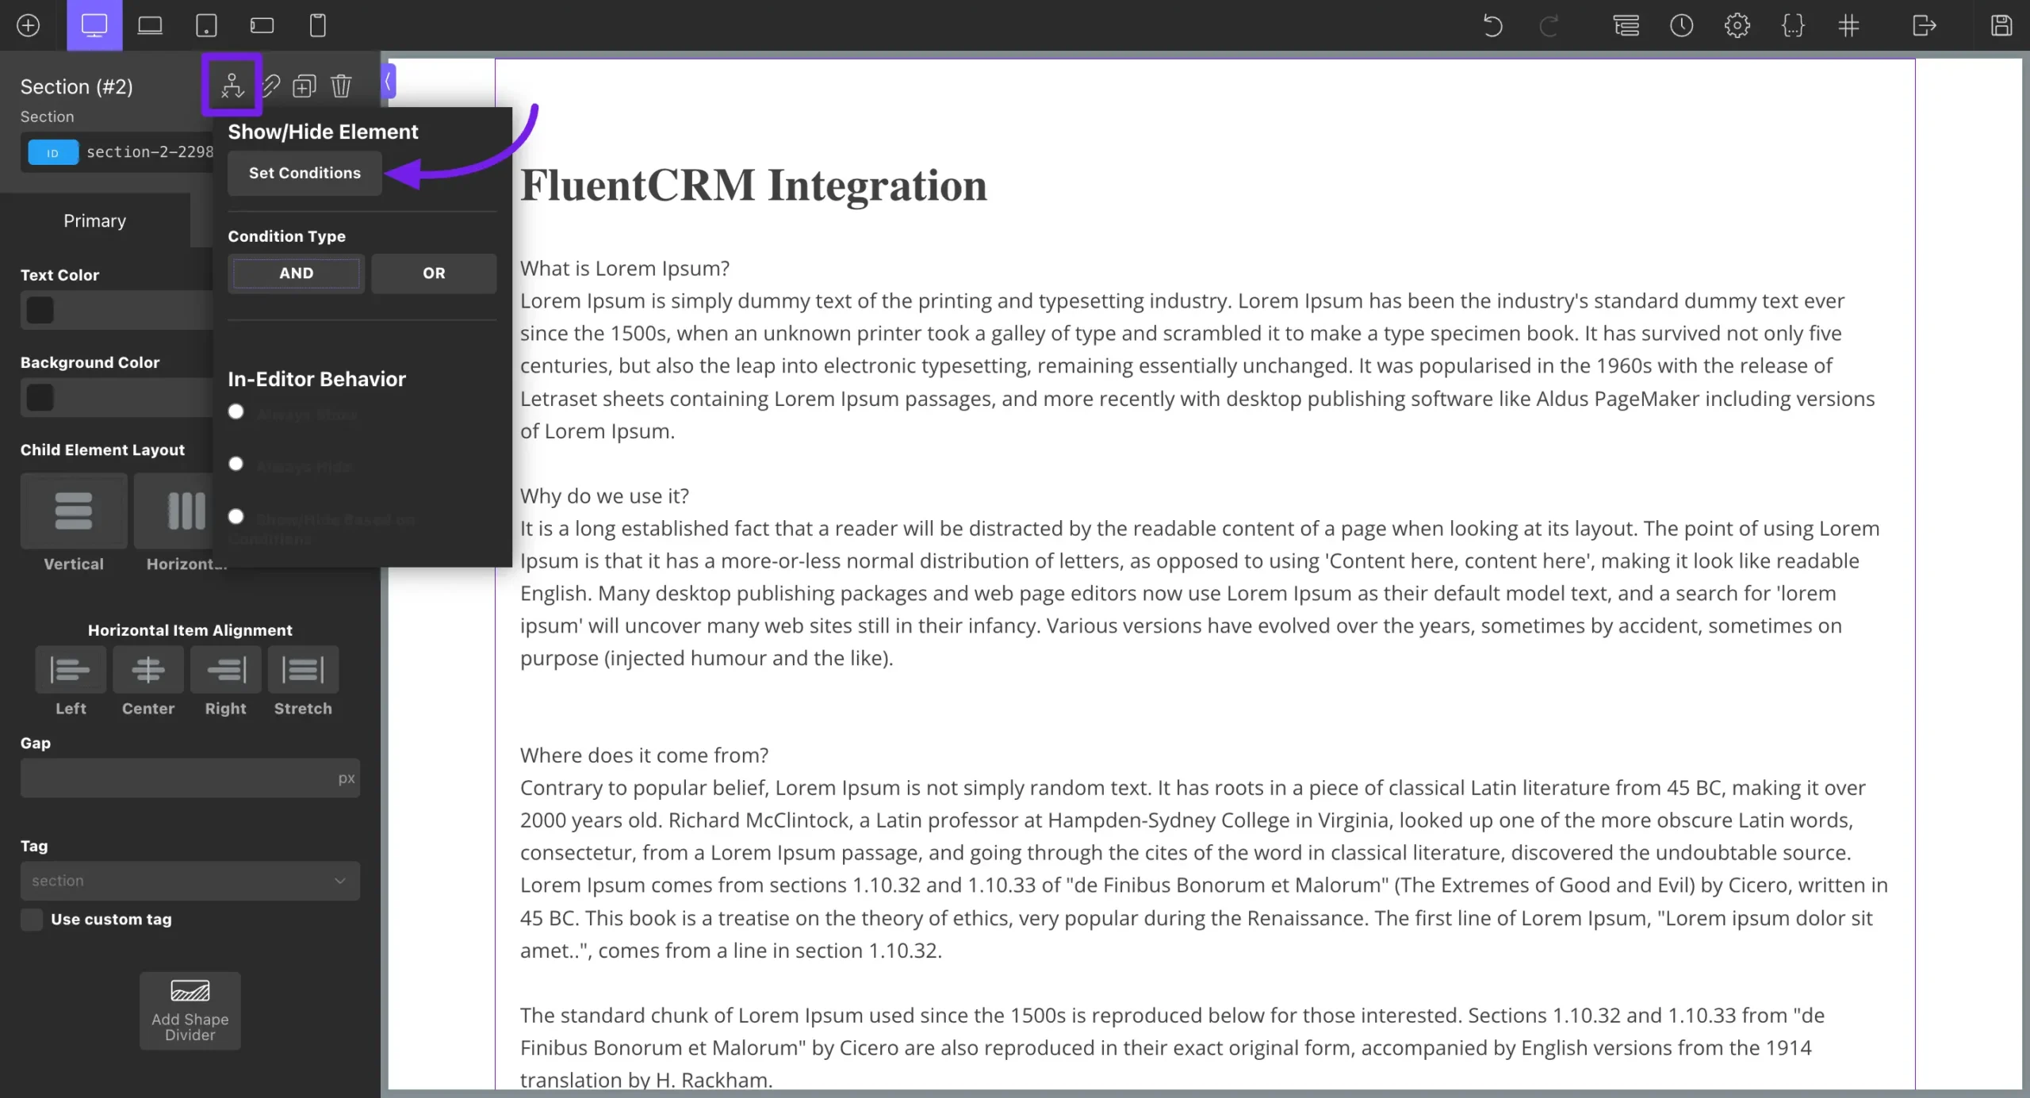Click Primary style menu item
This screenshot has height=1098, width=2030.
94,220
